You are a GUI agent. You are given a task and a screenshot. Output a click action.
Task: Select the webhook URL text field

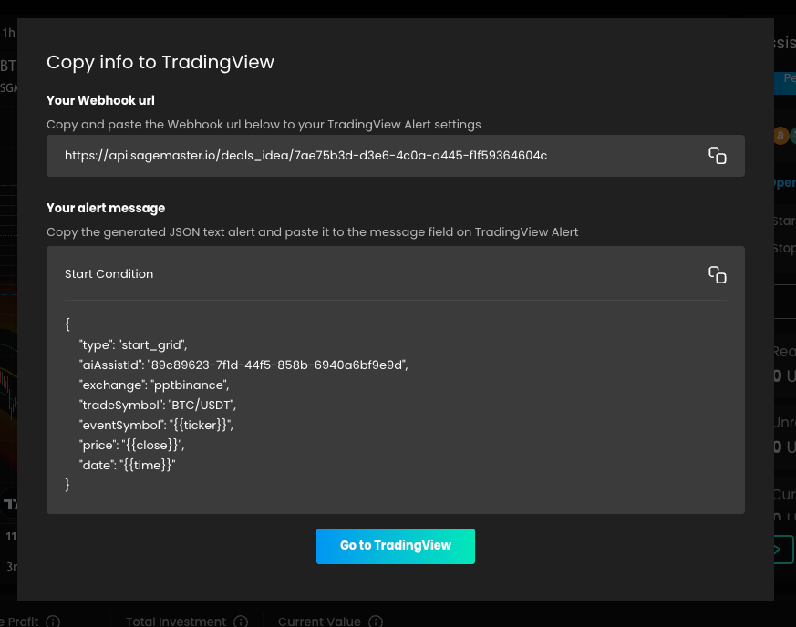[396, 156]
